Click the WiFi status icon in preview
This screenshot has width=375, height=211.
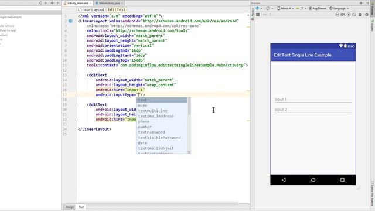click(x=341, y=46)
